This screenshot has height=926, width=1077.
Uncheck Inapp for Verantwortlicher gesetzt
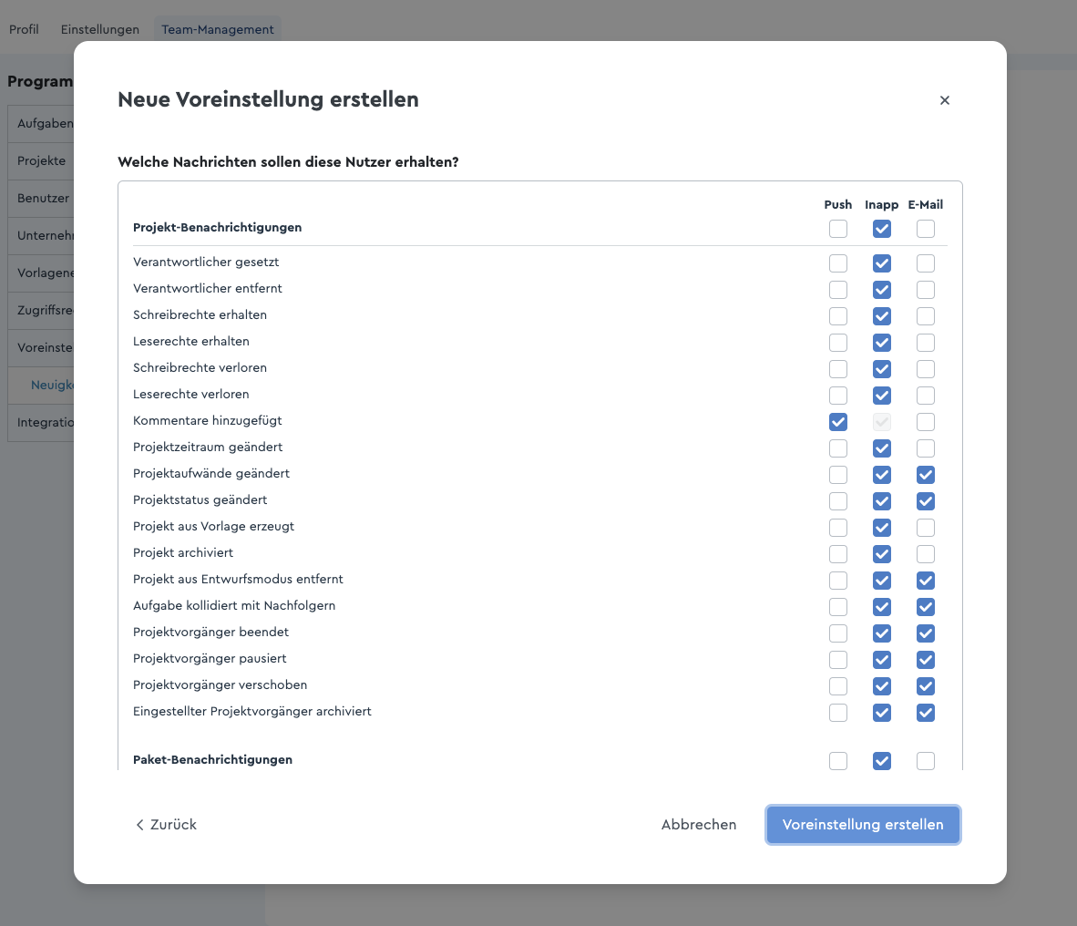(882, 263)
